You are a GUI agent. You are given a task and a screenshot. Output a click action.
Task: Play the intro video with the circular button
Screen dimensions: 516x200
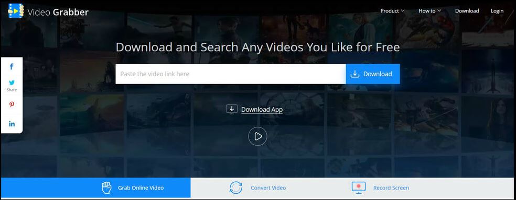point(257,136)
